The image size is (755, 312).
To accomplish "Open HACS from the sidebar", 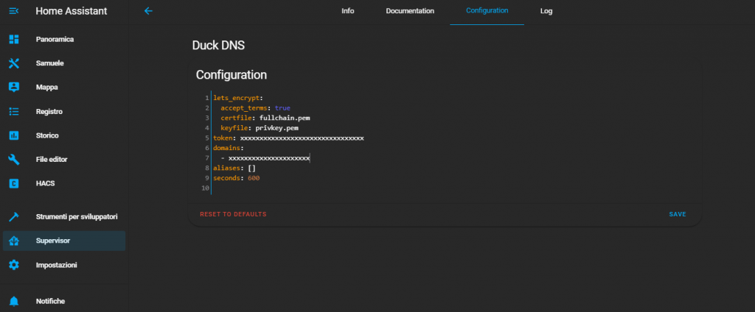I will point(64,183).
